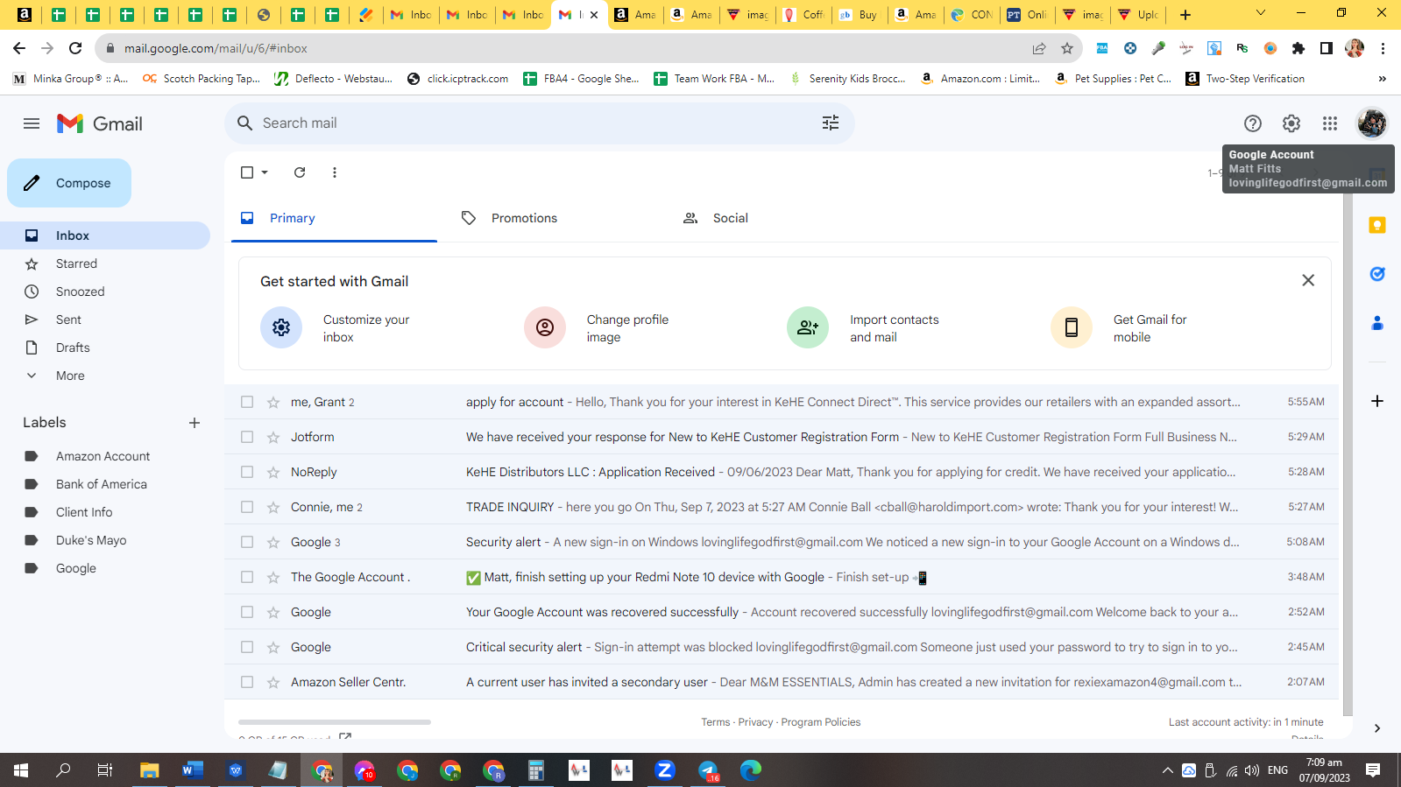The image size is (1401, 787).
Task: Select the Amazon Seller Centr. email checkbox
Action: [247, 682]
